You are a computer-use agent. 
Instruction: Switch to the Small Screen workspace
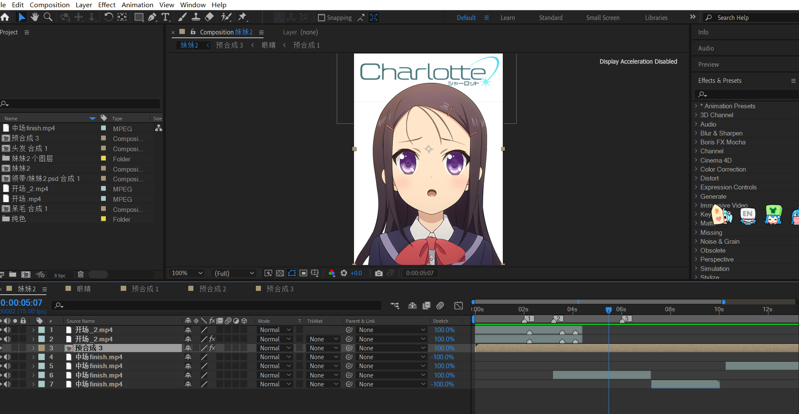click(603, 17)
